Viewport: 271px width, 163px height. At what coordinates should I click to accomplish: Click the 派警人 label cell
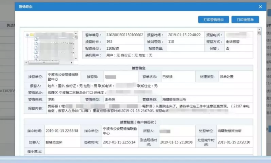[149, 131]
